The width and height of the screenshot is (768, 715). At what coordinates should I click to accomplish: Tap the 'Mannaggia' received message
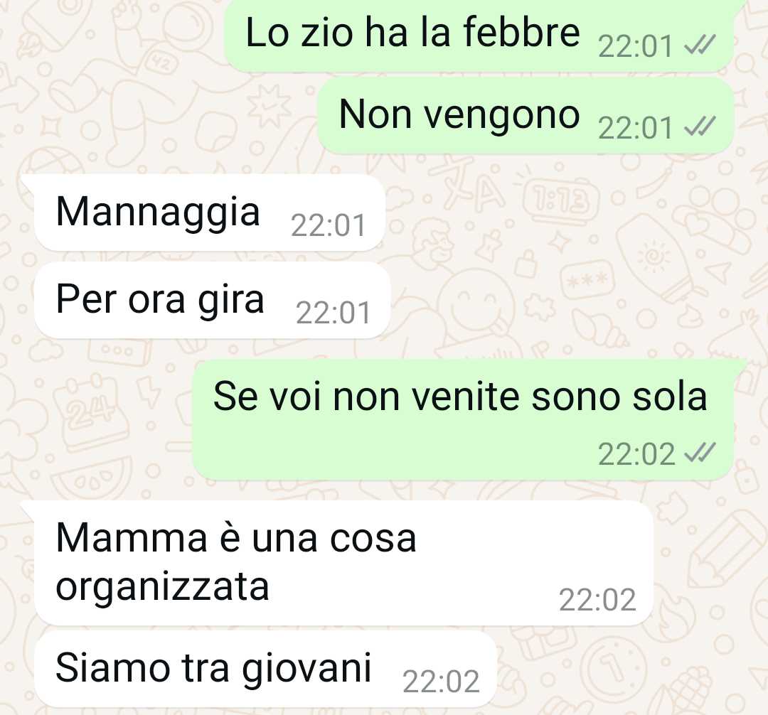[210, 213]
